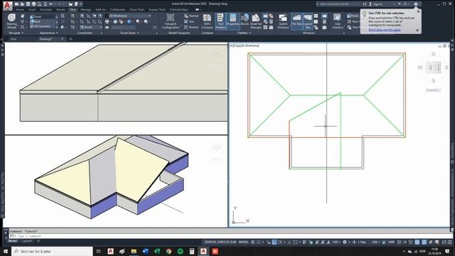Image resolution: width=455 pixels, height=256 pixels.
Task: Toggle the highlighted ortho/polar status bar button
Action: click(274, 242)
